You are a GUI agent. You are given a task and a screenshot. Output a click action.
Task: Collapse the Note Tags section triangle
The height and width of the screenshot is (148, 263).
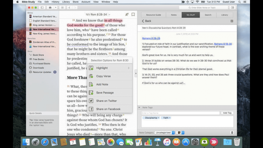pos(139,108)
